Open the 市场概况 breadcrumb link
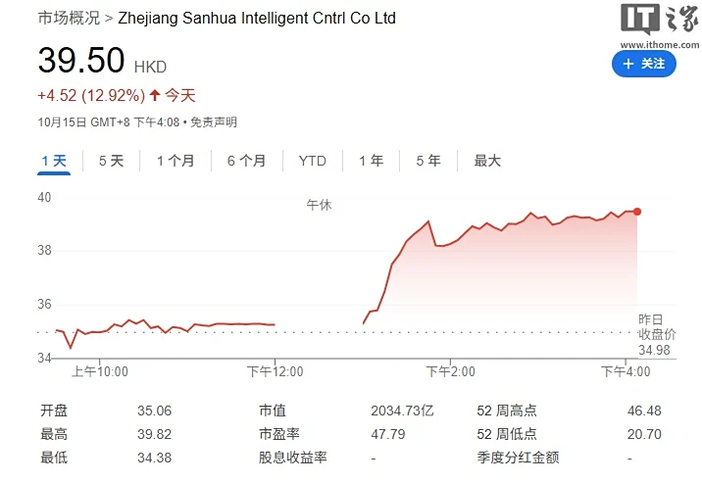This screenshot has height=484, width=702. tap(69, 18)
